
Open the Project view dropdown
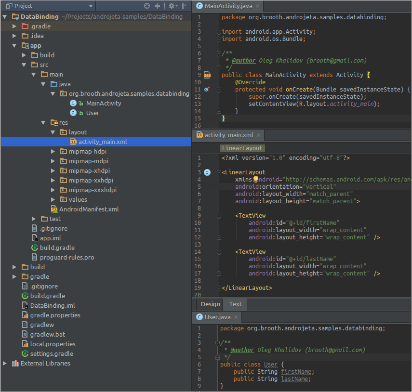[91, 6]
